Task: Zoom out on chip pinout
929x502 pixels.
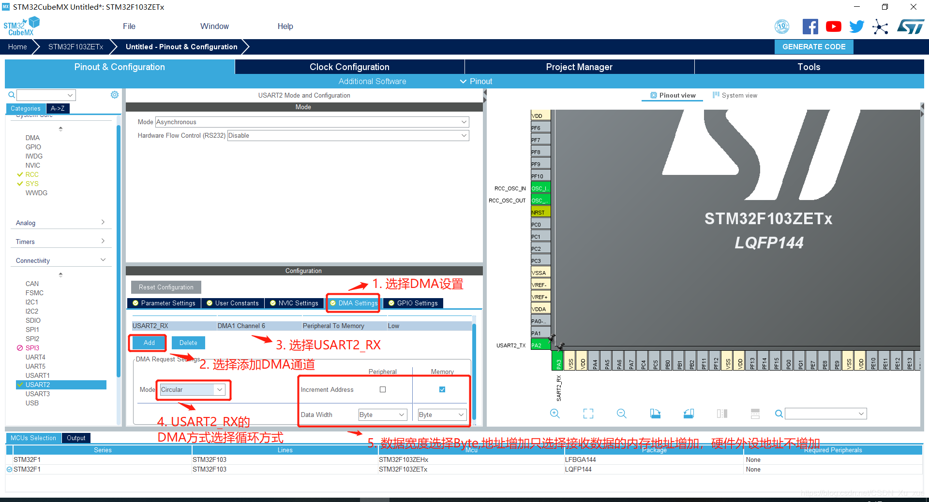Action: tap(622, 414)
